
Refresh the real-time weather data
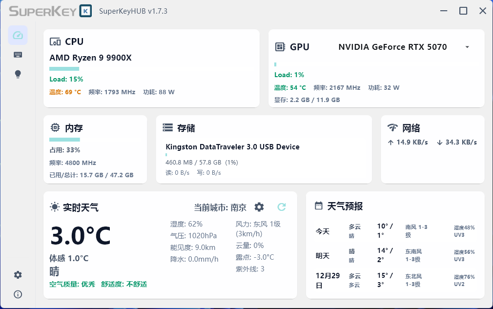click(282, 207)
